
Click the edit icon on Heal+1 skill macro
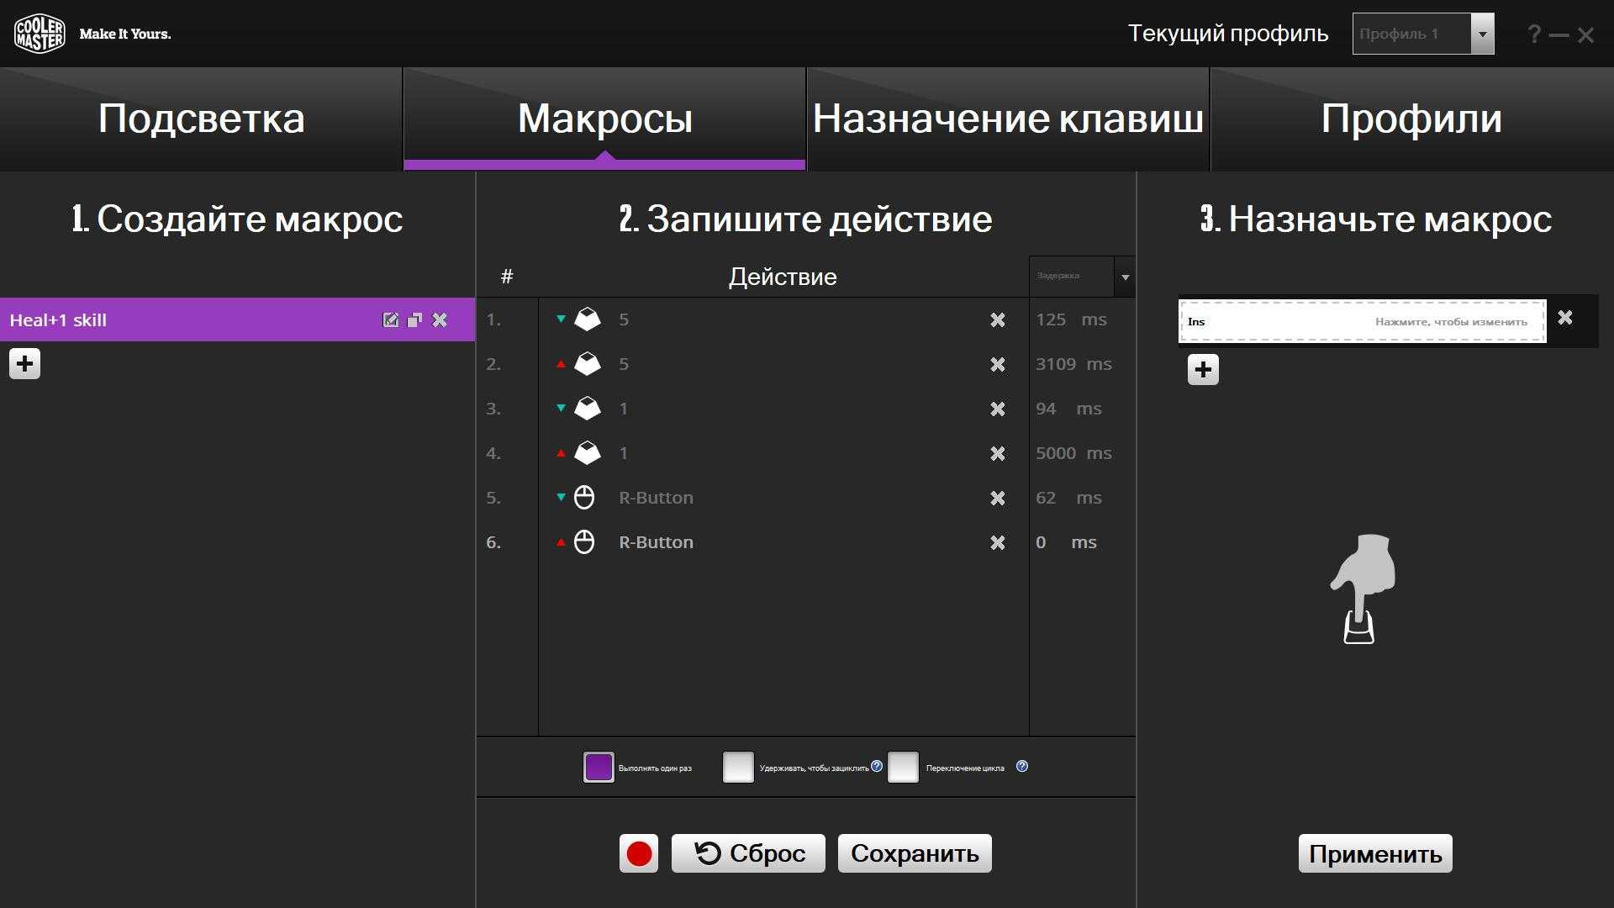point(390,319)
